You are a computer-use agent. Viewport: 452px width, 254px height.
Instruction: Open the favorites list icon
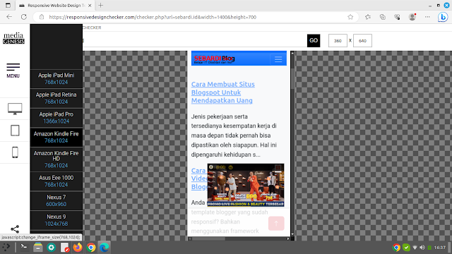click(x=368, y=17)
